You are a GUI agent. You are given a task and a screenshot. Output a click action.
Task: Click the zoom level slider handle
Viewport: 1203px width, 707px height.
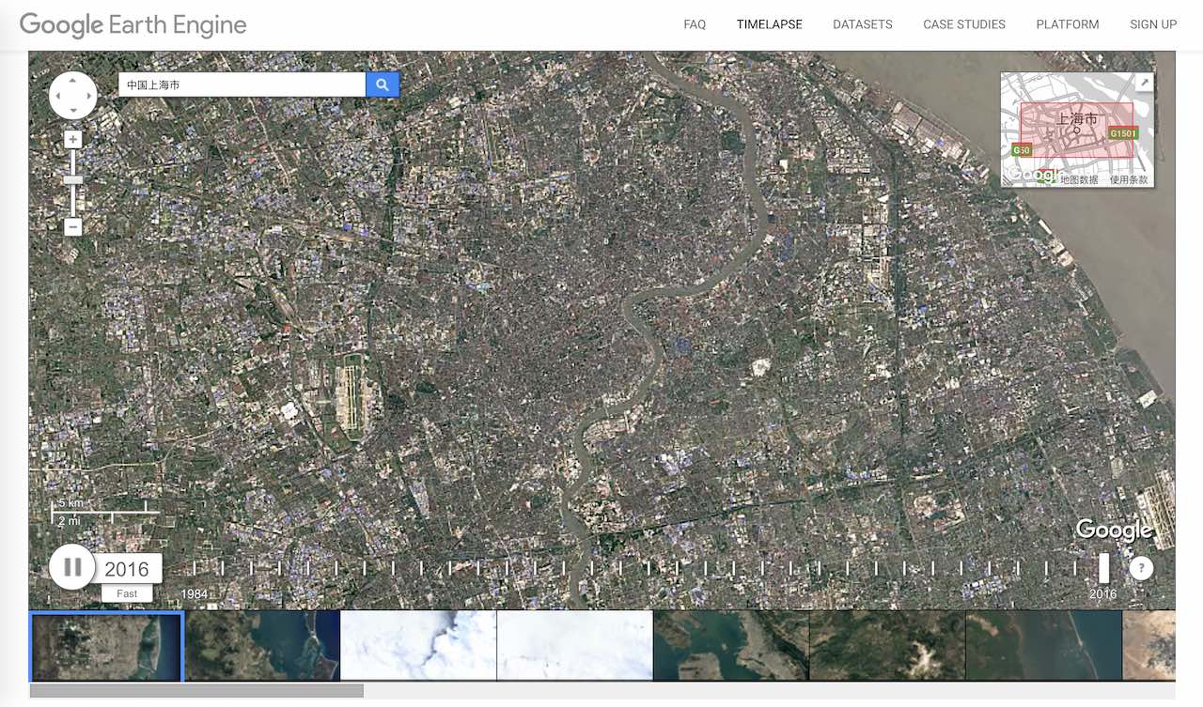72,179
